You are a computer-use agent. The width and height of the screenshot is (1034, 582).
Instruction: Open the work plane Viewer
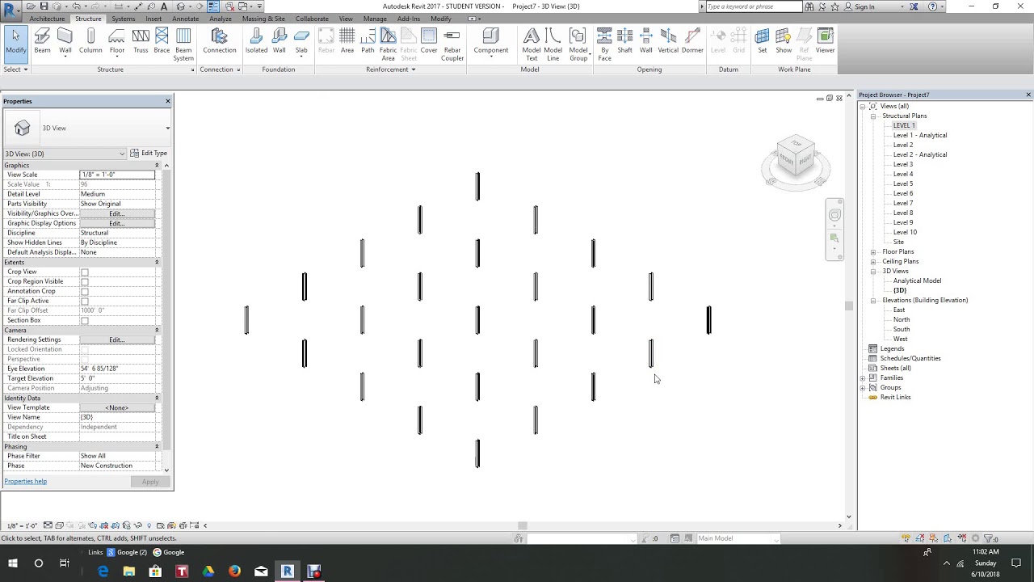825,42
